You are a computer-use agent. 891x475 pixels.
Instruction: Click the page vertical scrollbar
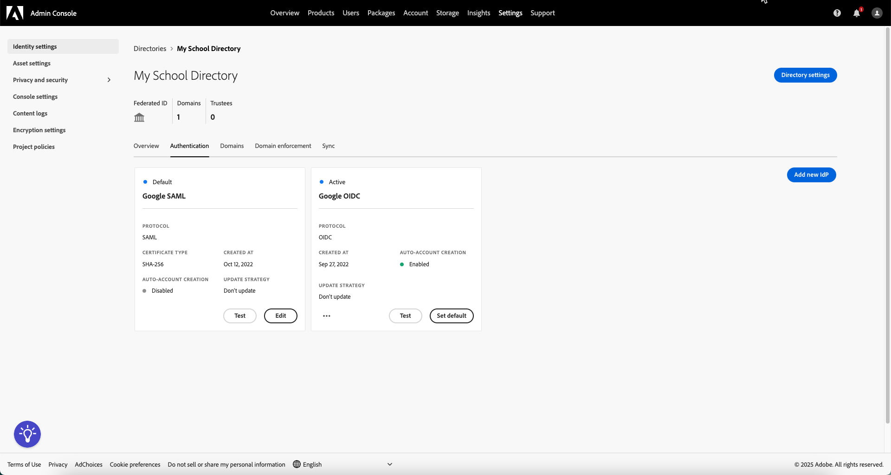(x=887, y=225)
